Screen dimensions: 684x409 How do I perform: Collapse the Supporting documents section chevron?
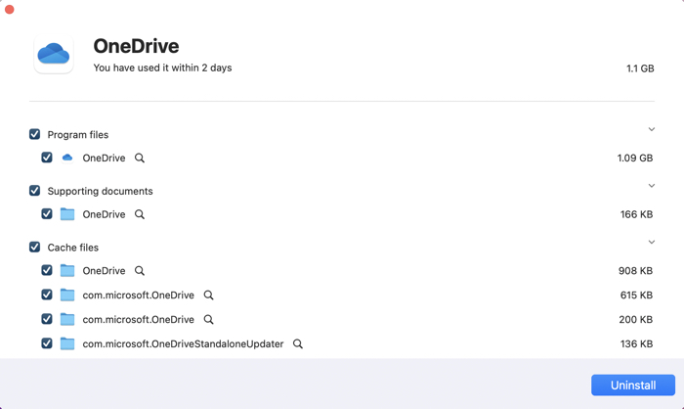pyautogui.click(x=652, y=186)
